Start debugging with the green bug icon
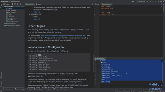The height and width of the screenshot is (92, 165). (x=150, y=1)
